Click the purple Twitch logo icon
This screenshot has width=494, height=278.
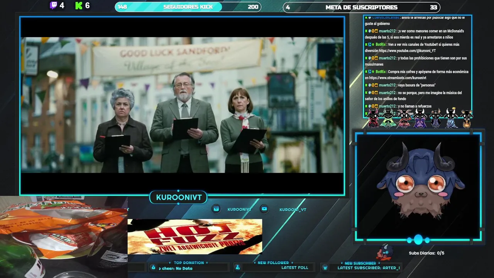click(53, 5)
